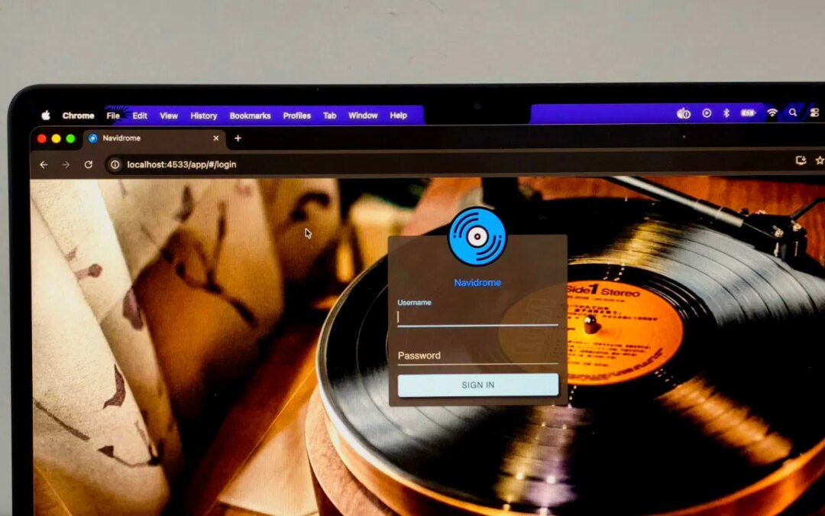Click the Wi-Fi icon in the menu bar
825x516 pixels.
coord(771,112)
